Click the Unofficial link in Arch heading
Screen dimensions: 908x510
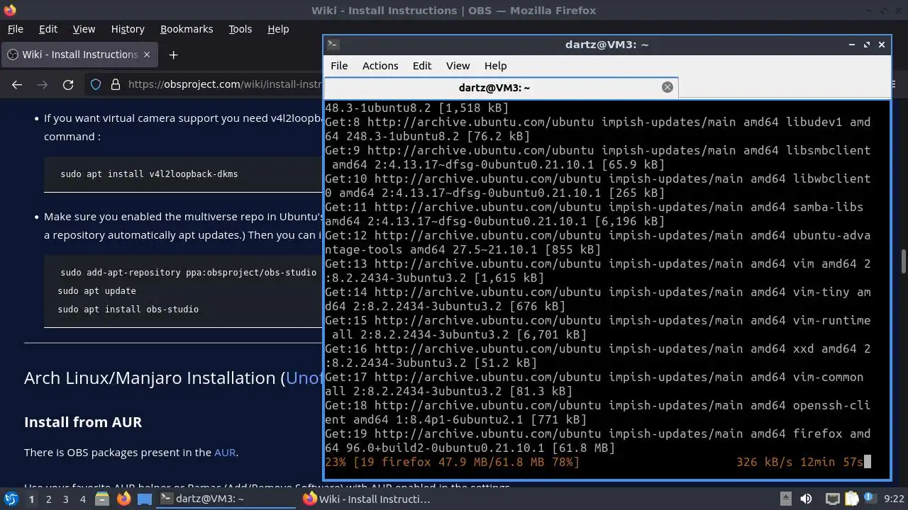coord(304,378)
